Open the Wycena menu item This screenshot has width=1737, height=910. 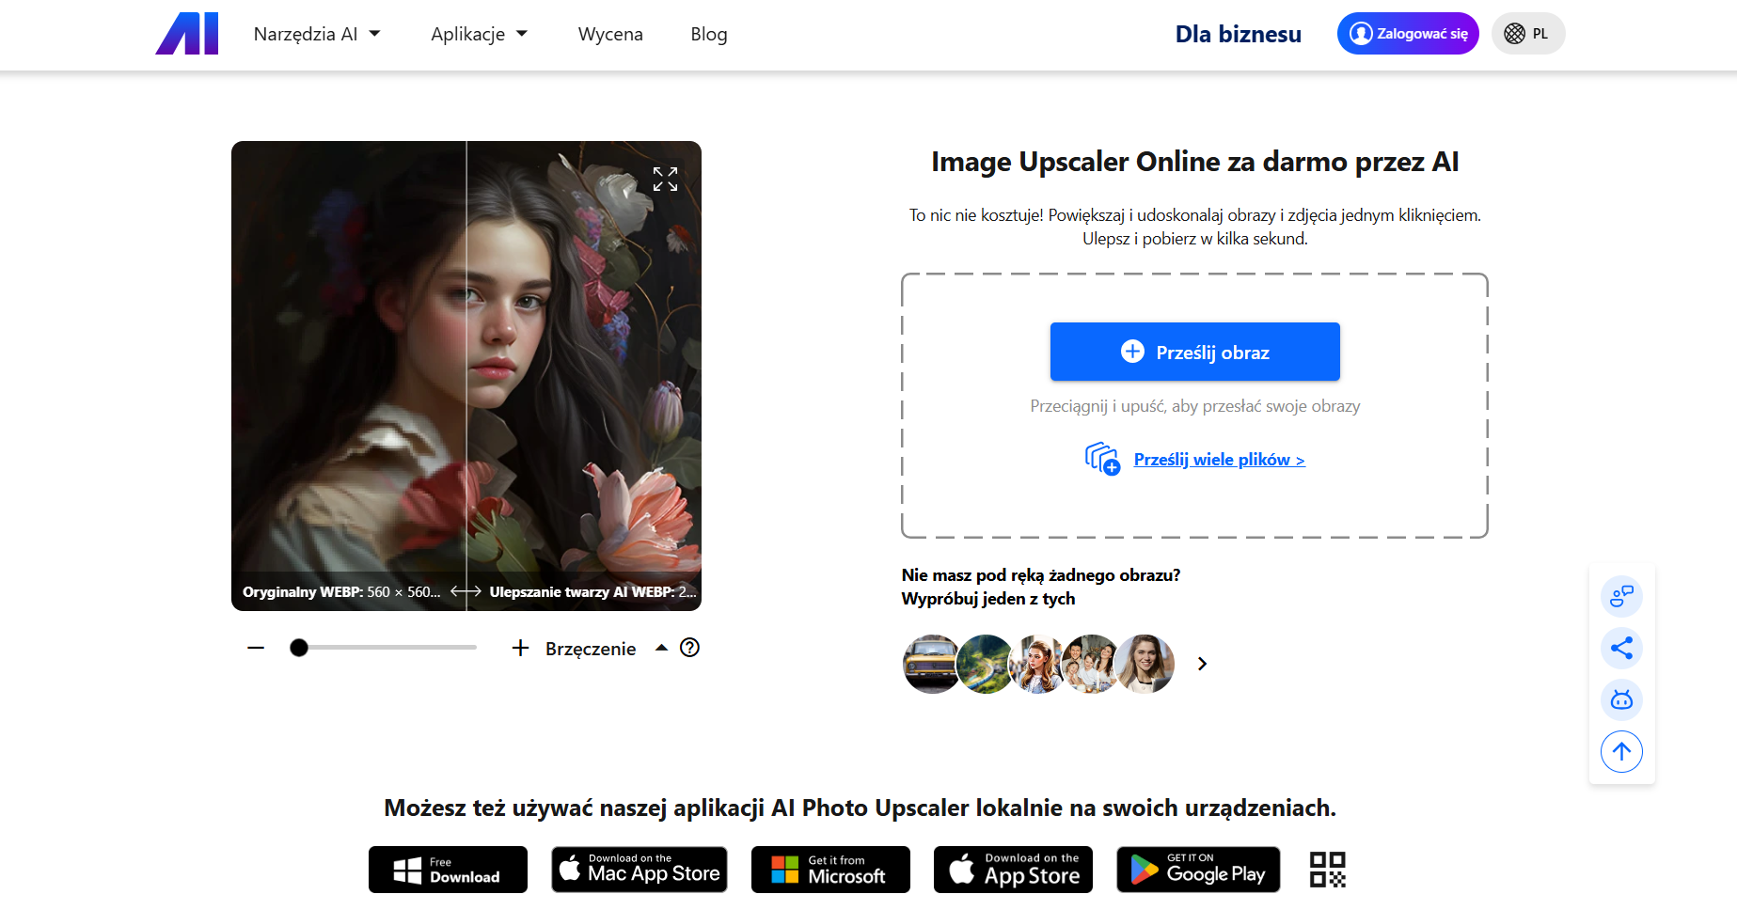[x=610, y=34]
